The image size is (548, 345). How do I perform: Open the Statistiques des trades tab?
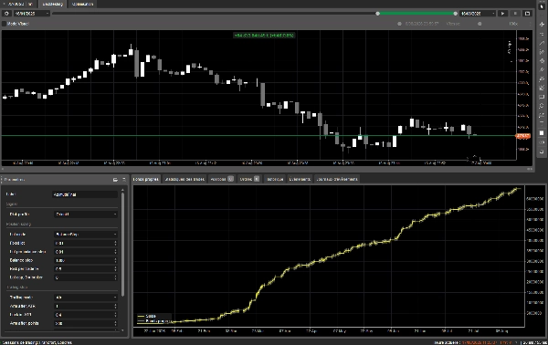pyautogui.click(x=184, y=179)
